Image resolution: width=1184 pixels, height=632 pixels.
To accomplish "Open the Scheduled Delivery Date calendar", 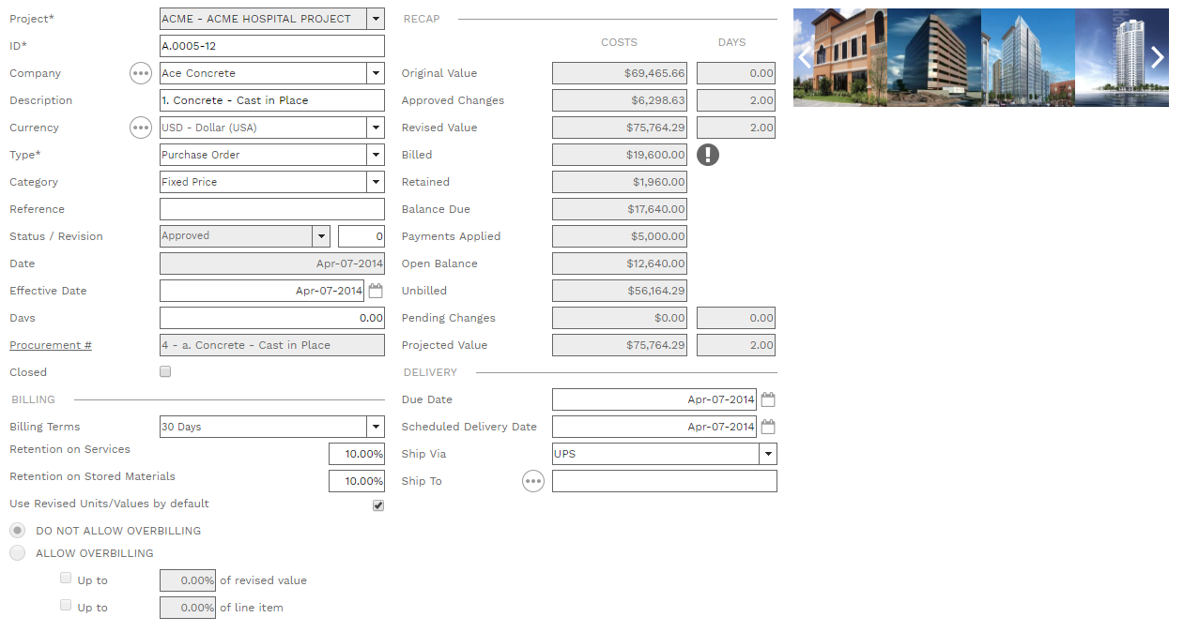I will [768, 427].
